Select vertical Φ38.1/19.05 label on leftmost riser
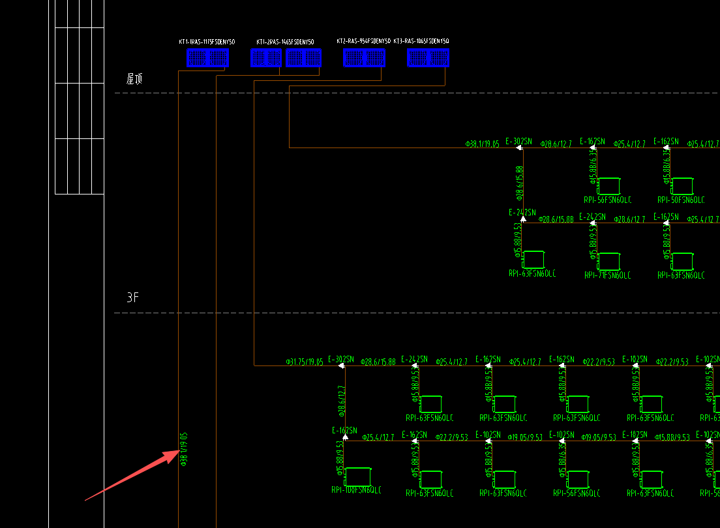720x528 pixels. pyautogui.click(x=184, y=449)
